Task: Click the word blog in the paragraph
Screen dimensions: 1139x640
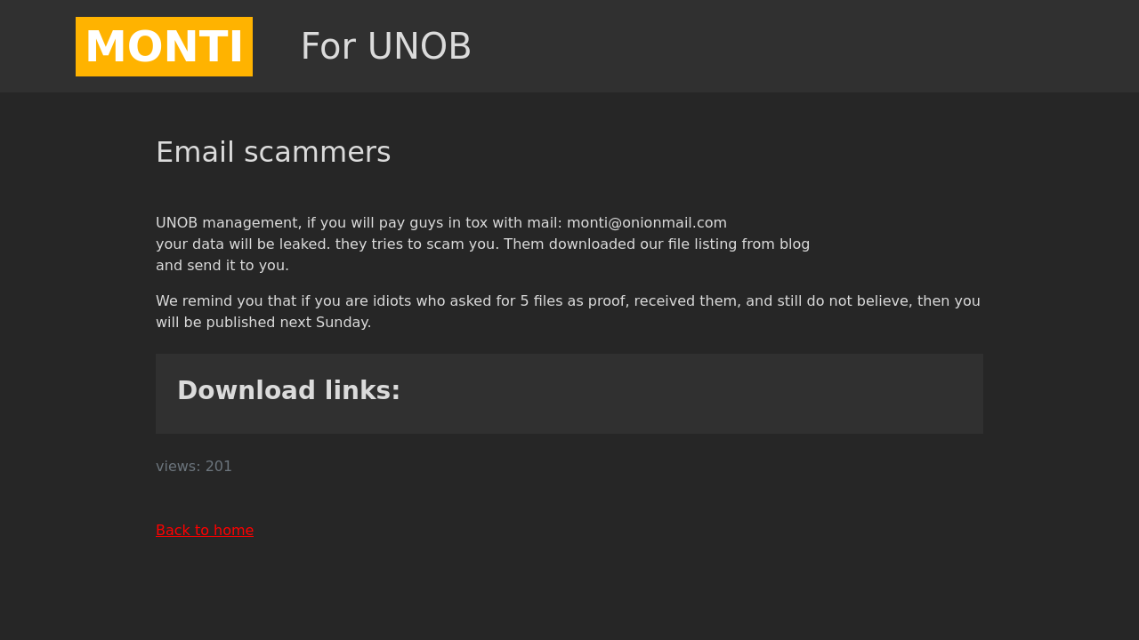Action: 794,244
